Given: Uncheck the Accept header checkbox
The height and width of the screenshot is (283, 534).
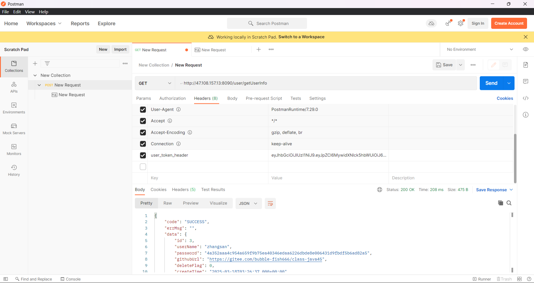Looking at the screenshot, I should point(143,121).
